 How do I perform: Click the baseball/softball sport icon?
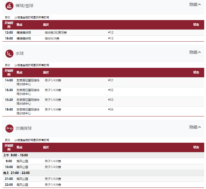(x=9, y=6)
